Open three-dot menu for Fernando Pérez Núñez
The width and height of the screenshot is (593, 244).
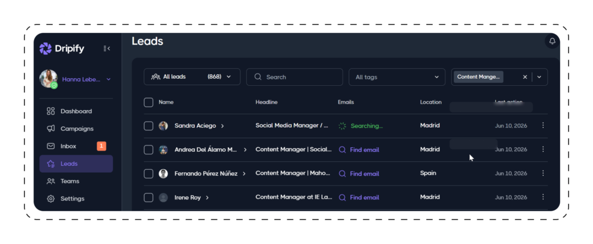pyautogui.click(x=543, y=173)
